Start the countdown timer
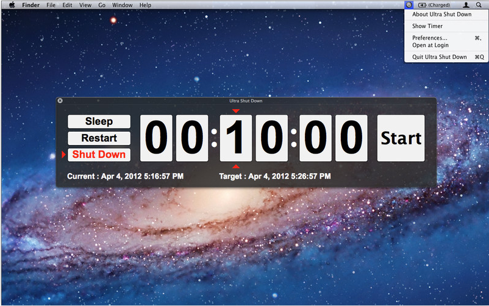 [401, 138]
